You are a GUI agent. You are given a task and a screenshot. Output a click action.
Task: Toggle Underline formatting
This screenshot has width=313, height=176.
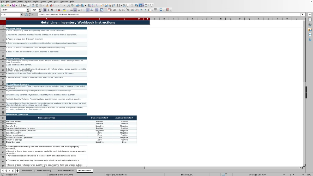point(52,10)
